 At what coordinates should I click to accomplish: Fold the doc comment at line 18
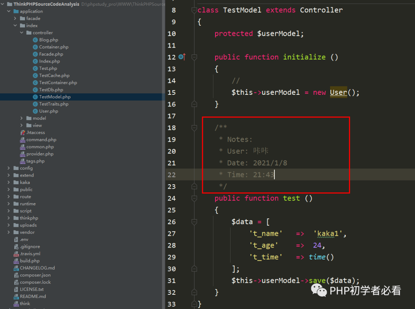194,128
